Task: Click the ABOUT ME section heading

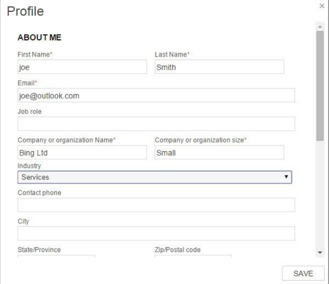Action: (39, 38)
